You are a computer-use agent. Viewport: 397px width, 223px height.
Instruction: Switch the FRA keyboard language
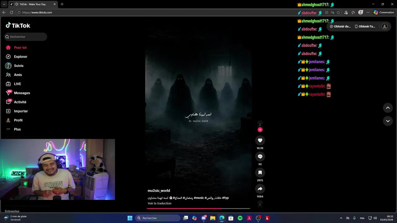pyautogui.click(x=362, y=218)
